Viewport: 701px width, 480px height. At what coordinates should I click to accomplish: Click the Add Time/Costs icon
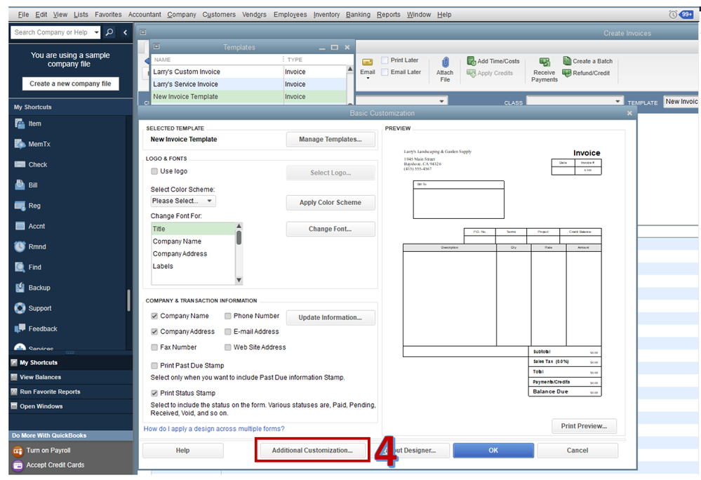pyautogui.click(x=472, y=61)
